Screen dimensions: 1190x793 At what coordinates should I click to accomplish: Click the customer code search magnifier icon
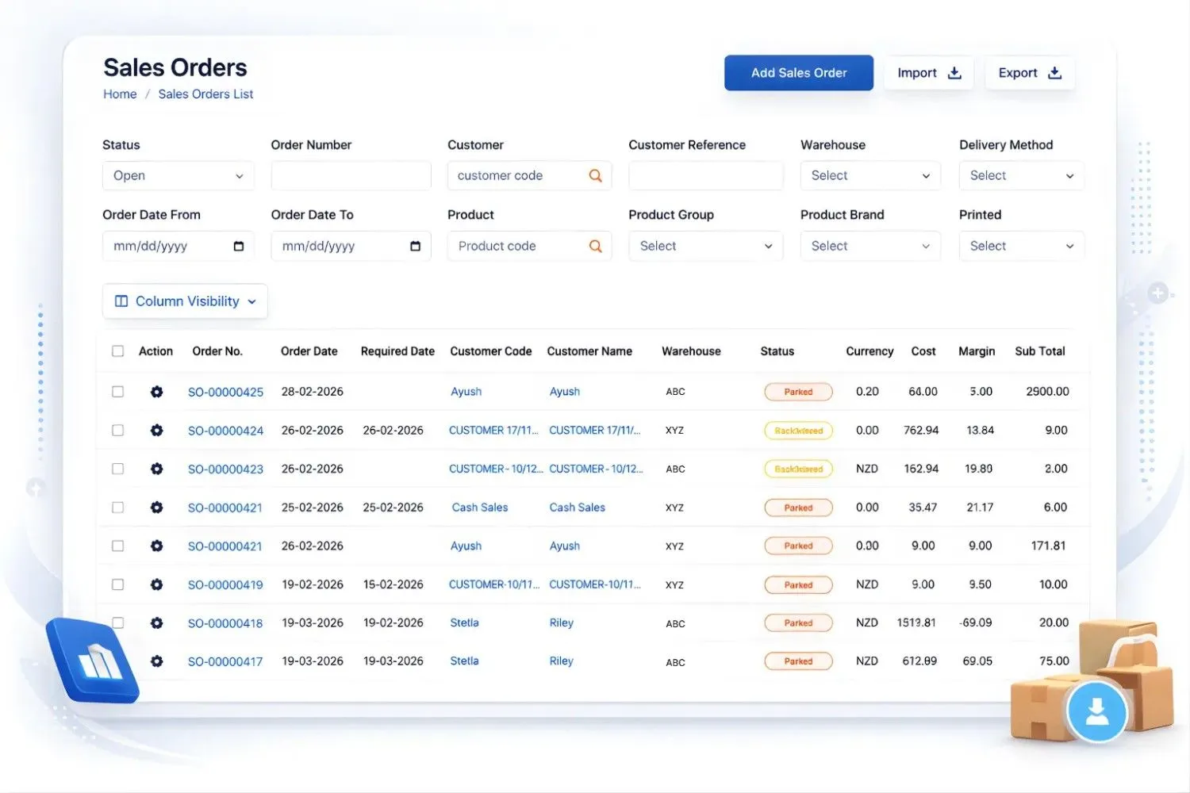coord(595,175)
